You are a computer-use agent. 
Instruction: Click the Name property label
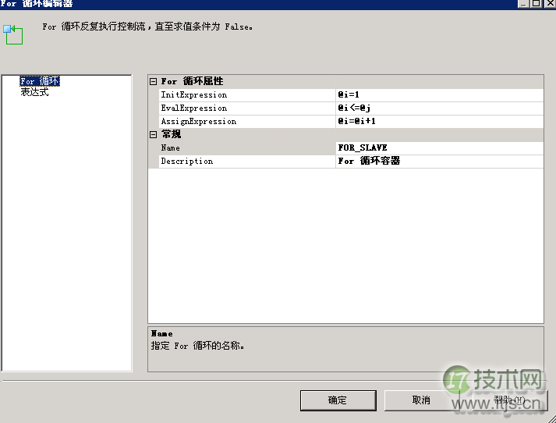[246, 148]
